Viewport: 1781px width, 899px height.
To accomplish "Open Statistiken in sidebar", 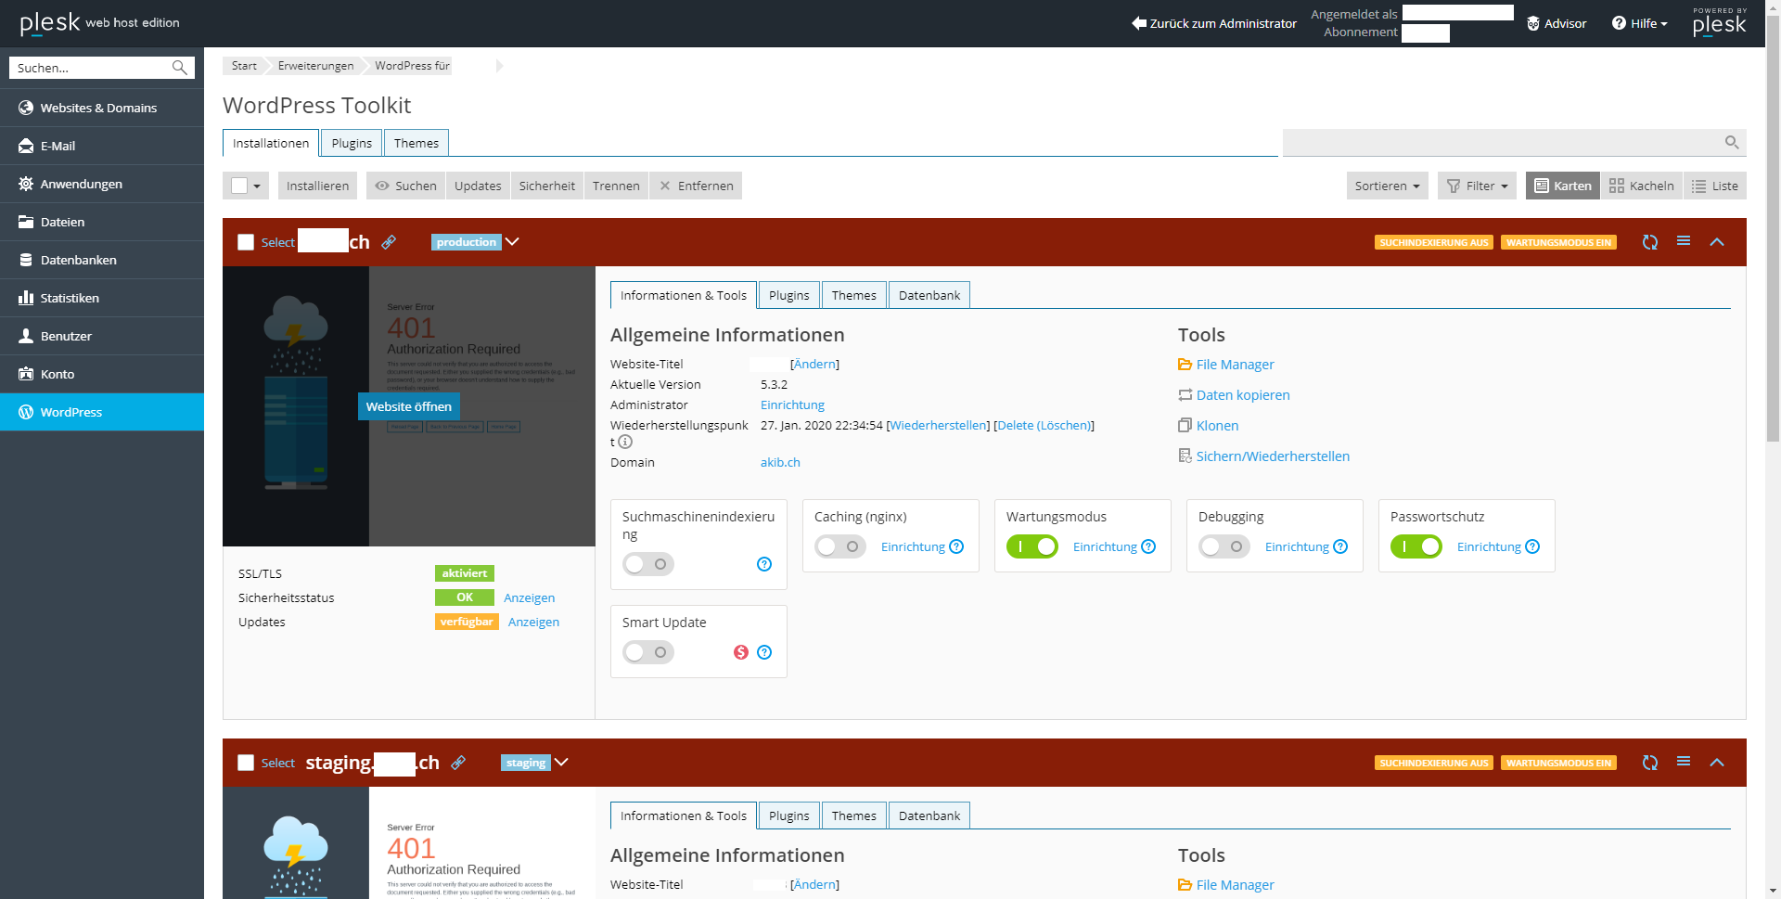I will click(102, 298).
